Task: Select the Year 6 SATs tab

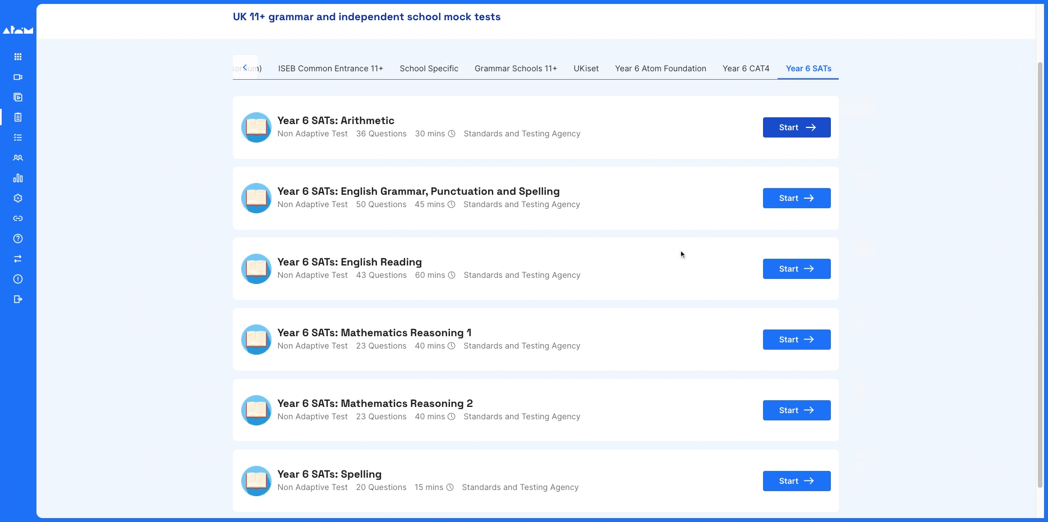Action: (x=808, y=68)
